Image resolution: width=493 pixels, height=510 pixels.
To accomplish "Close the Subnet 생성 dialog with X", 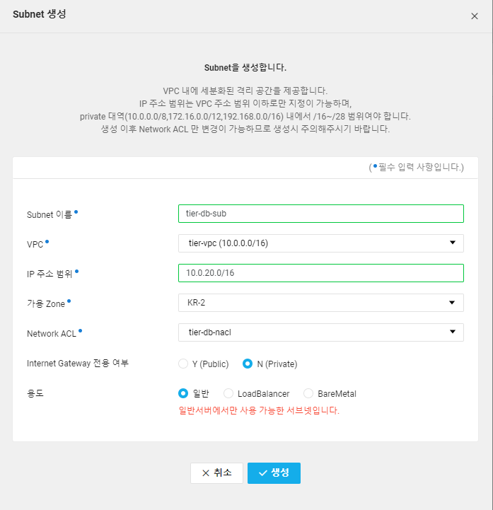I will coord(475,16).
